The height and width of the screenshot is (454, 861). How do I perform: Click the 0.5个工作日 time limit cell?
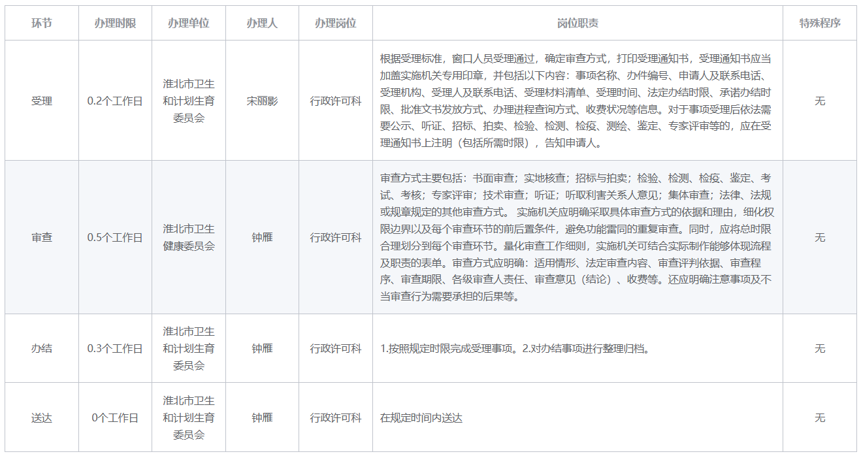pos(115,238)
